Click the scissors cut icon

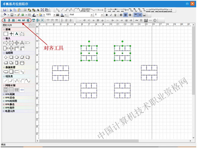click(x=10, y=10)
